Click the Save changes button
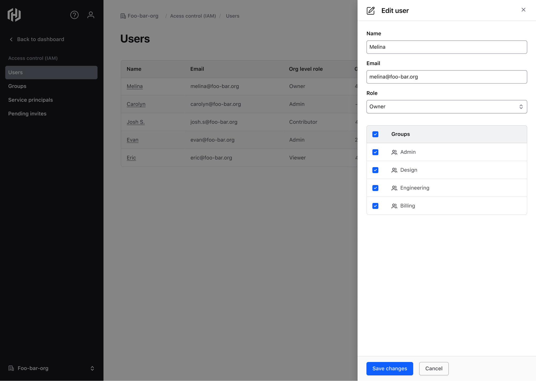 (389, 368)
